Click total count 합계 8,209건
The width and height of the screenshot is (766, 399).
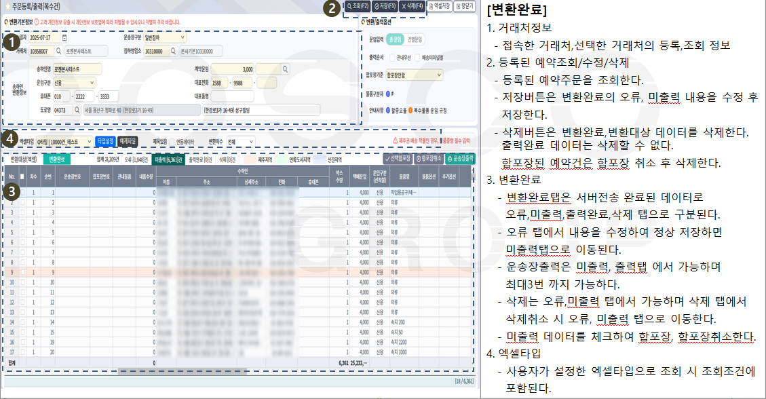pos(107,159)
